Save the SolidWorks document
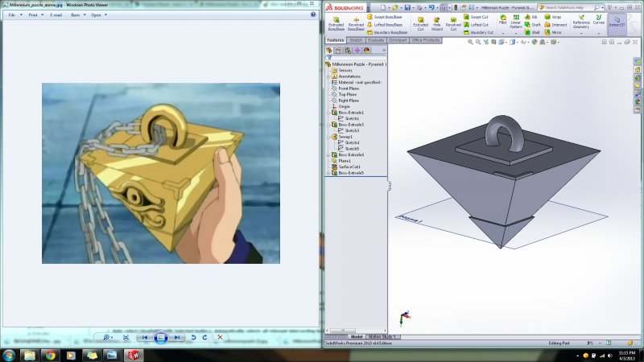Image resolution: width=644 pixels, height=362 pixels. tap(407, 7)
